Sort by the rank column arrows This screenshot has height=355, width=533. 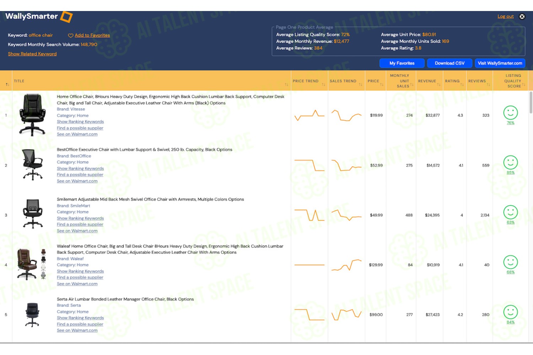coord(7,84)
